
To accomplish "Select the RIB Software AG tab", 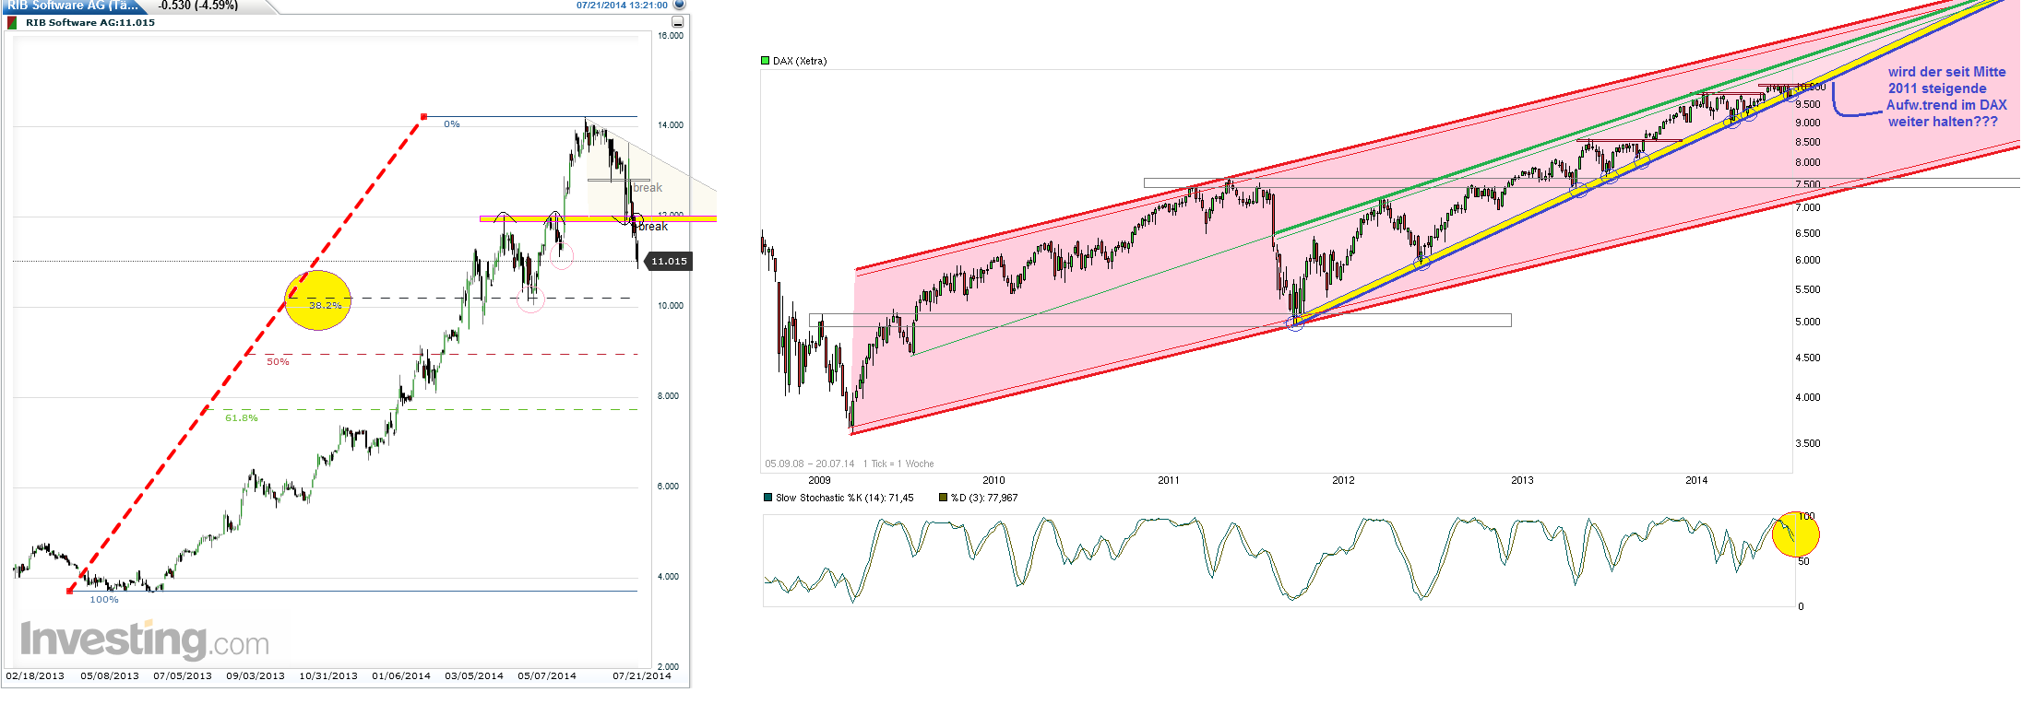I will 74,6.
